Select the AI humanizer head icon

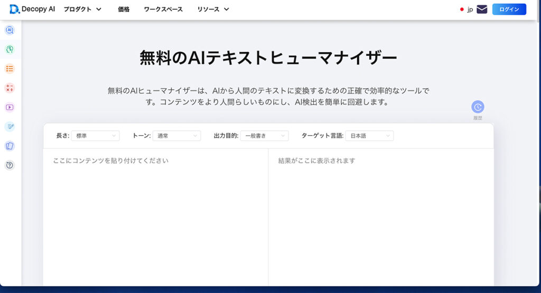[x=10, y=49]
